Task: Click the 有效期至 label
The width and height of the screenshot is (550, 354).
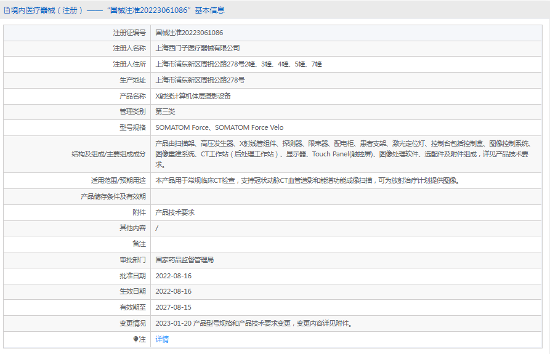Action: tap(132, 307)
